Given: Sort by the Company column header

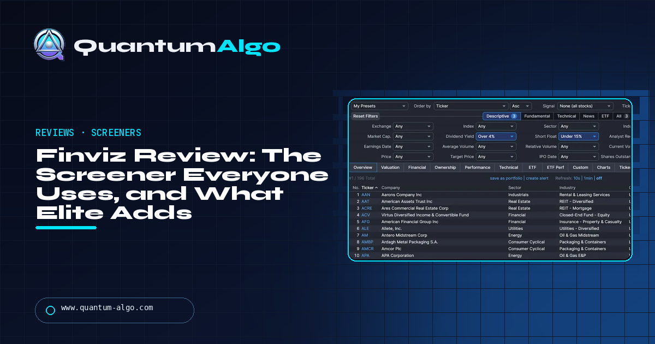Looking at the screenshot, I should [x=391, y=188].
